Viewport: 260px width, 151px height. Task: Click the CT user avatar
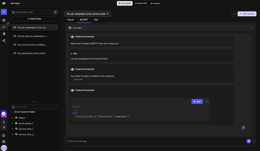click(4, 148)
